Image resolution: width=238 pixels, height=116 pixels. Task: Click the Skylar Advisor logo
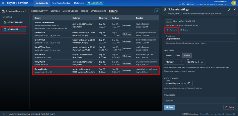click(18, 3)
